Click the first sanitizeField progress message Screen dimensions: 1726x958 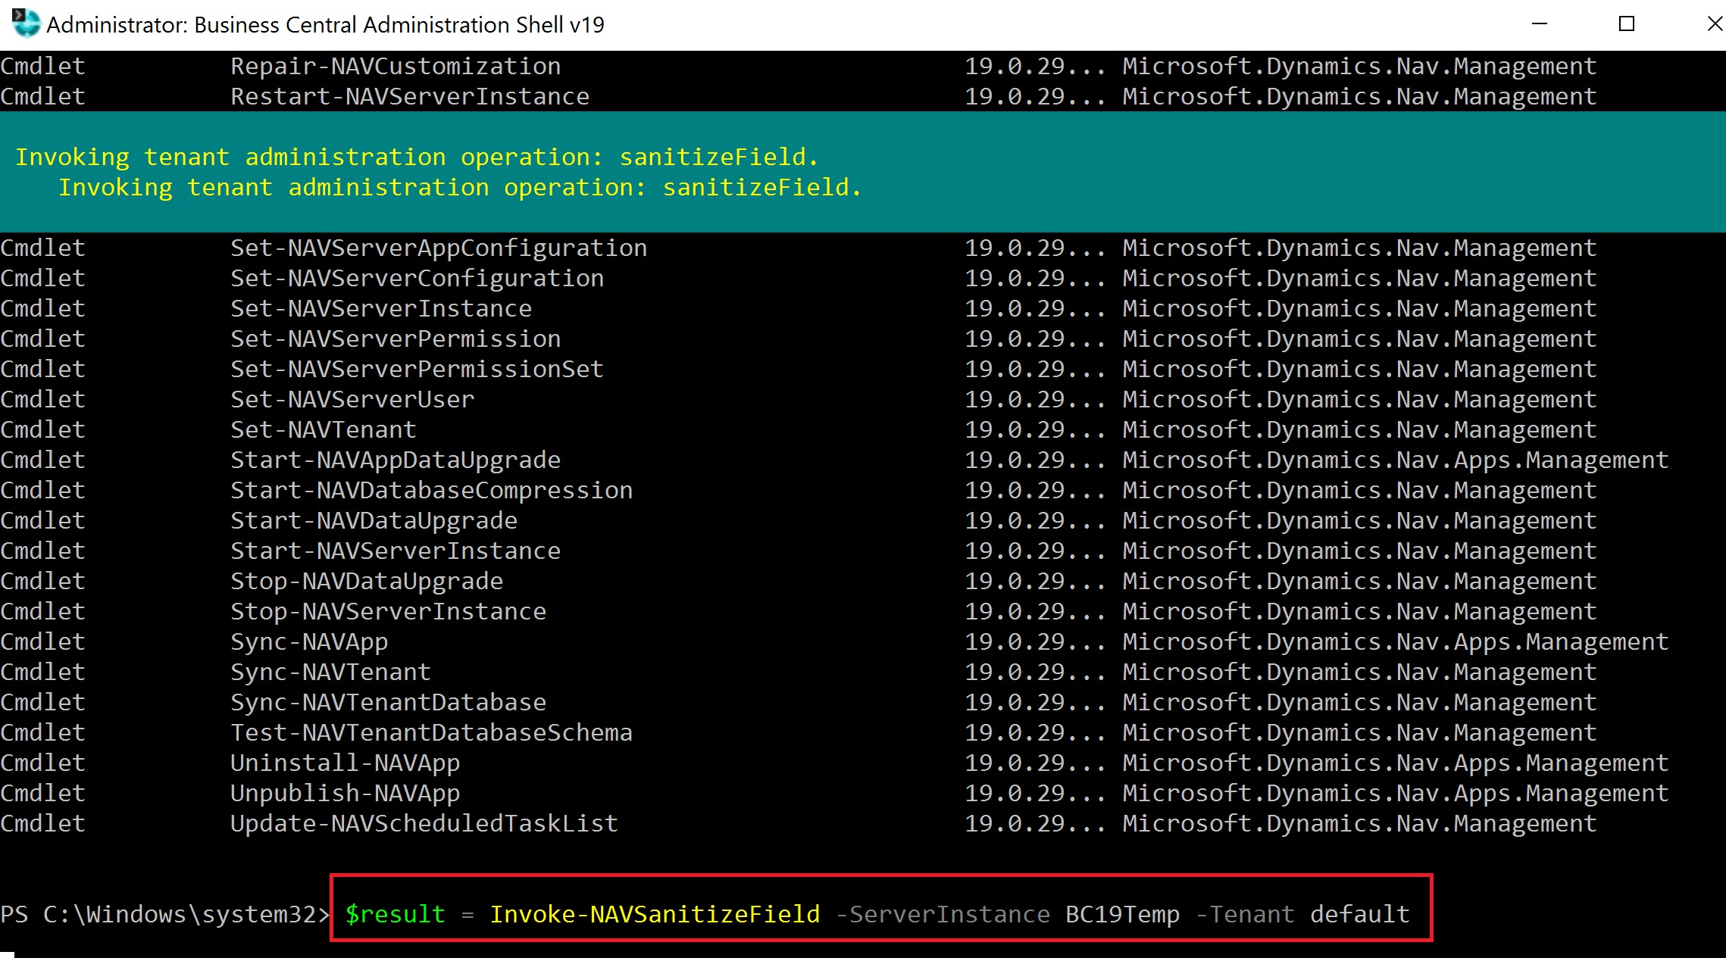pos(417,157)
